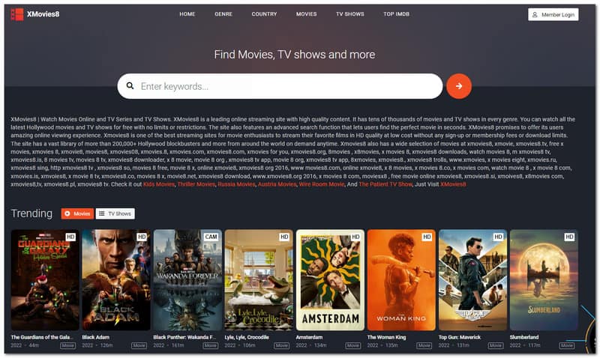Screen dimensions: 600x358
Task: Switch Trending to TV Shows tab
Action: tap(115, 213)
